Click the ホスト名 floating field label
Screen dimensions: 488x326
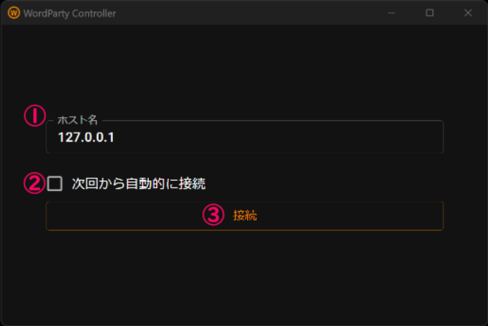(78, 120)
